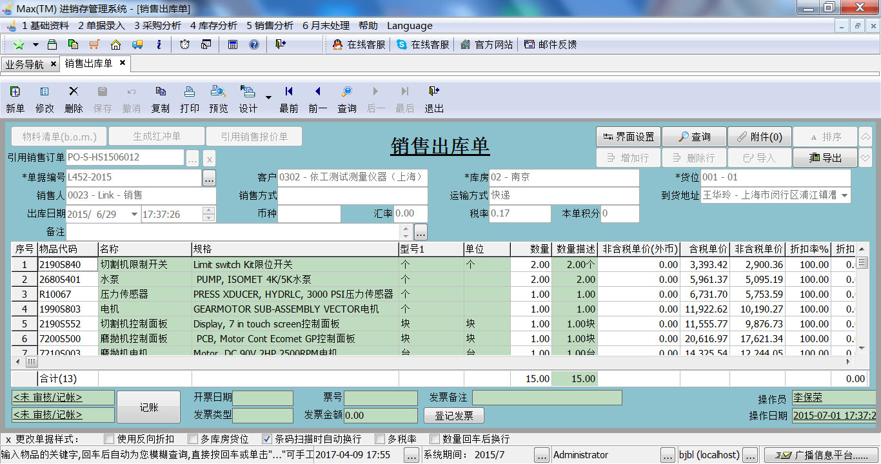
Task: Open the 设计 dropdown arrow
Action: [268, 98]
